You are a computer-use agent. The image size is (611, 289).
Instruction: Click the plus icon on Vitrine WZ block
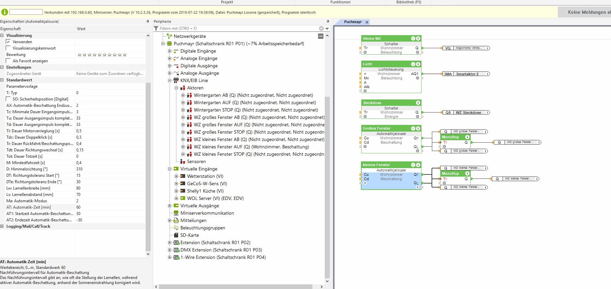click(413, 39)
